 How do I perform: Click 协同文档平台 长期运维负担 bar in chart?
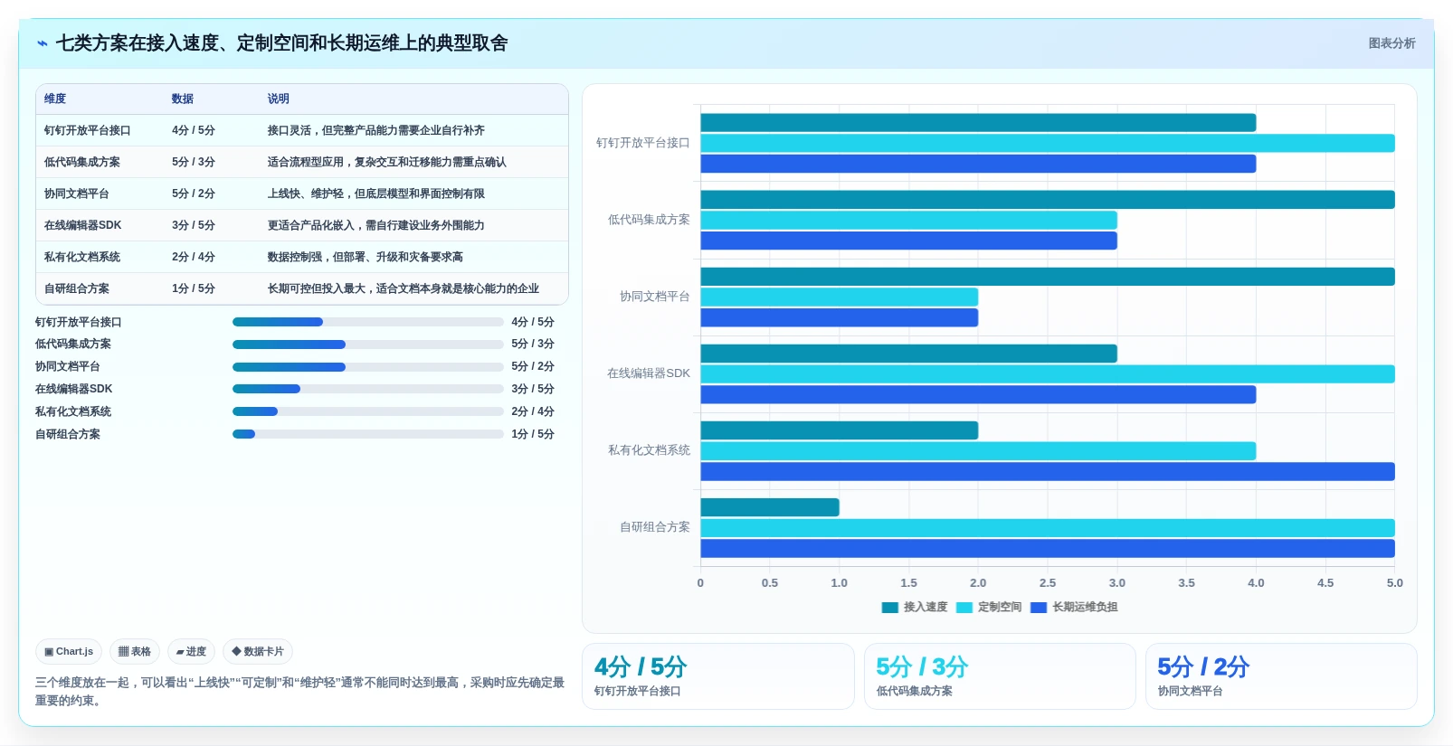(x=839, y=317)
